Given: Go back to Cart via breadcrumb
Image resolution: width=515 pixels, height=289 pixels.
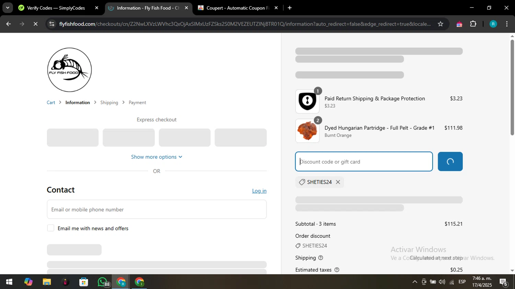Looking at the screenshot, I should [x=51, y=103].
